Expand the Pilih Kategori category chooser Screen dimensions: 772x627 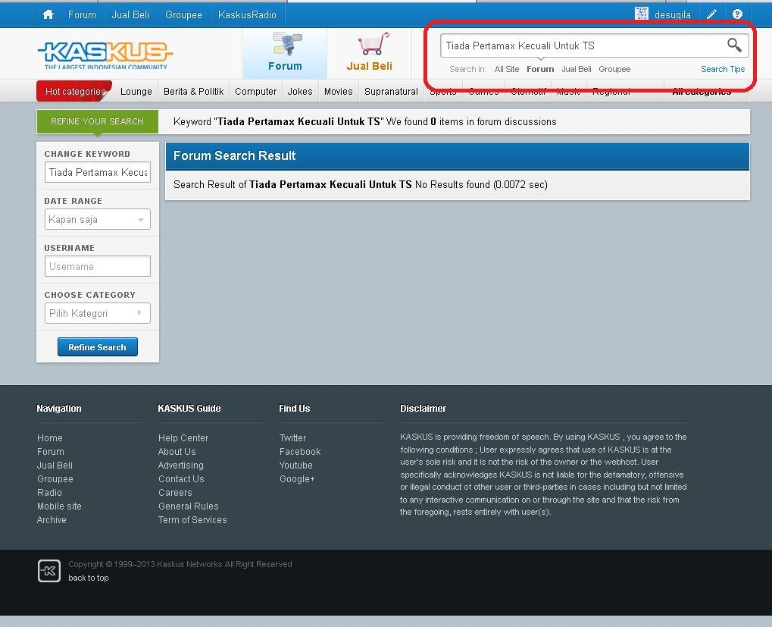click(x=98, y=313)
